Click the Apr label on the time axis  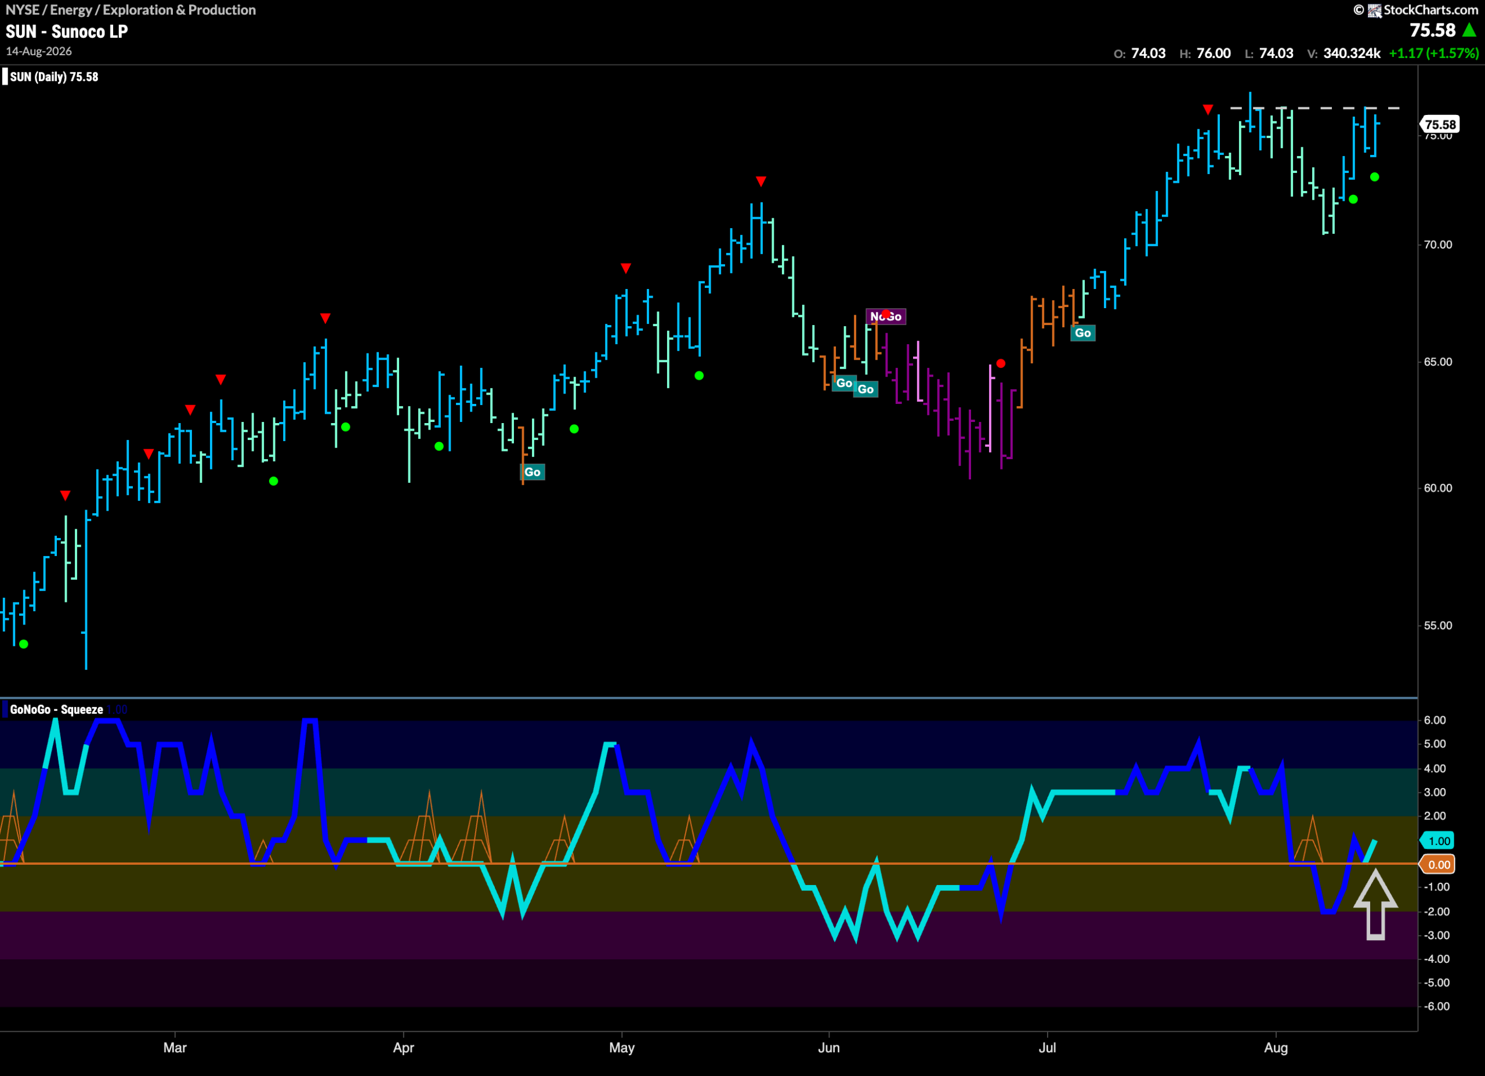(x=403, y=1048)
